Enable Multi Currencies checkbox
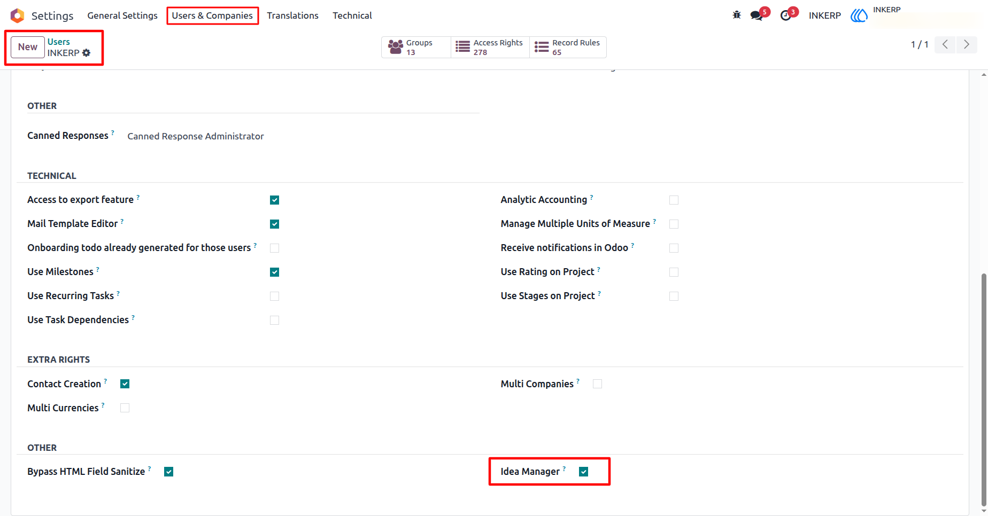Image resolution: width=988 pixels, height=516 pixels. tap(125, 408)
